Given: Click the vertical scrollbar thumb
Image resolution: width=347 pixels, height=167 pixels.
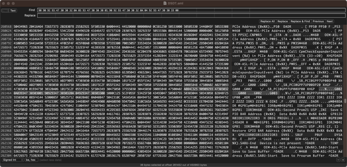Looking at the screenshot, I should [345, 101].
